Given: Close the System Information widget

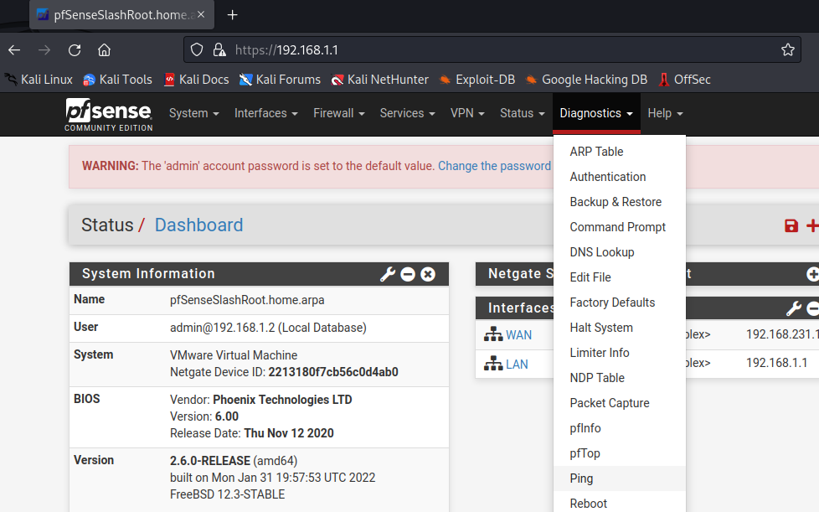Looking at the screenshot, I should (428, 274).
